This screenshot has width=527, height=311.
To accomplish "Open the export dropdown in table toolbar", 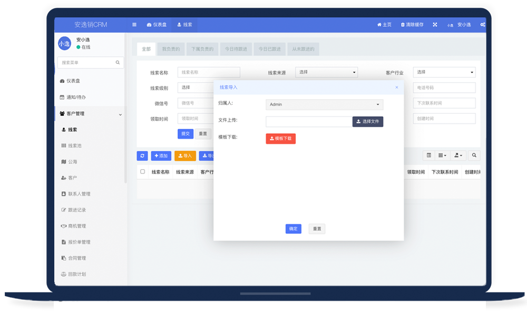I will click(458, 155).
